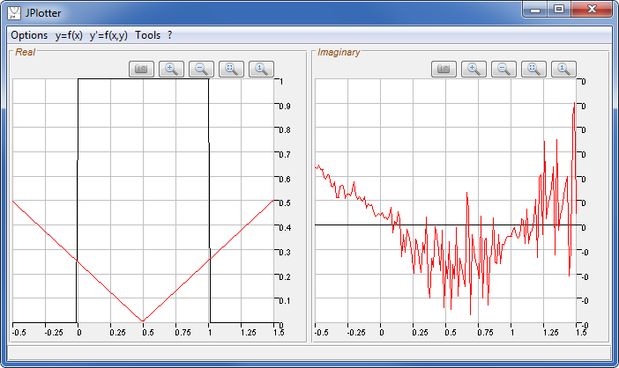Click the camera snapshot icon in Imaginary panel
The height and width of the screenshot is (368, 619).
click(444, 69)
